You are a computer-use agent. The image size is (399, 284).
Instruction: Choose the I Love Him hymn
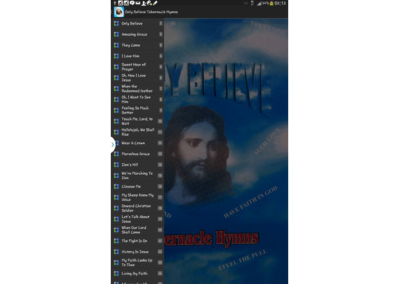click(137, 56)
